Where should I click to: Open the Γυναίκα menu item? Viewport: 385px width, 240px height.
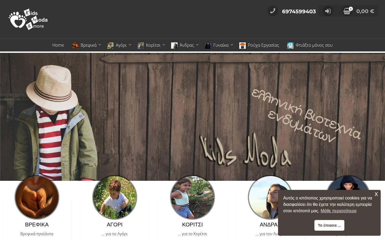pyautogui.click(x=221, y=45)
